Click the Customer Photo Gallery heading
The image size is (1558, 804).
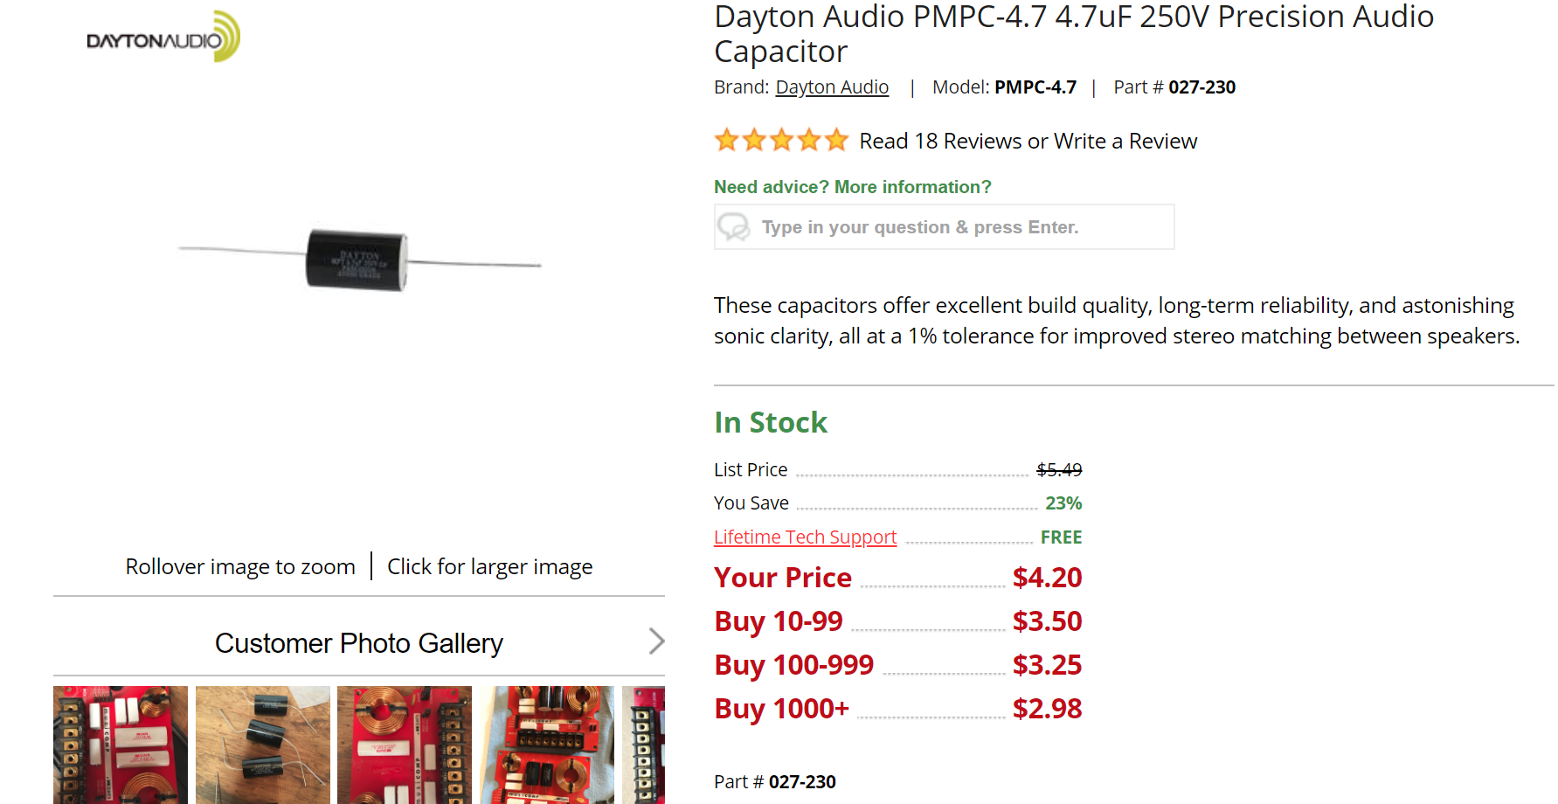[x=359, y=643]
